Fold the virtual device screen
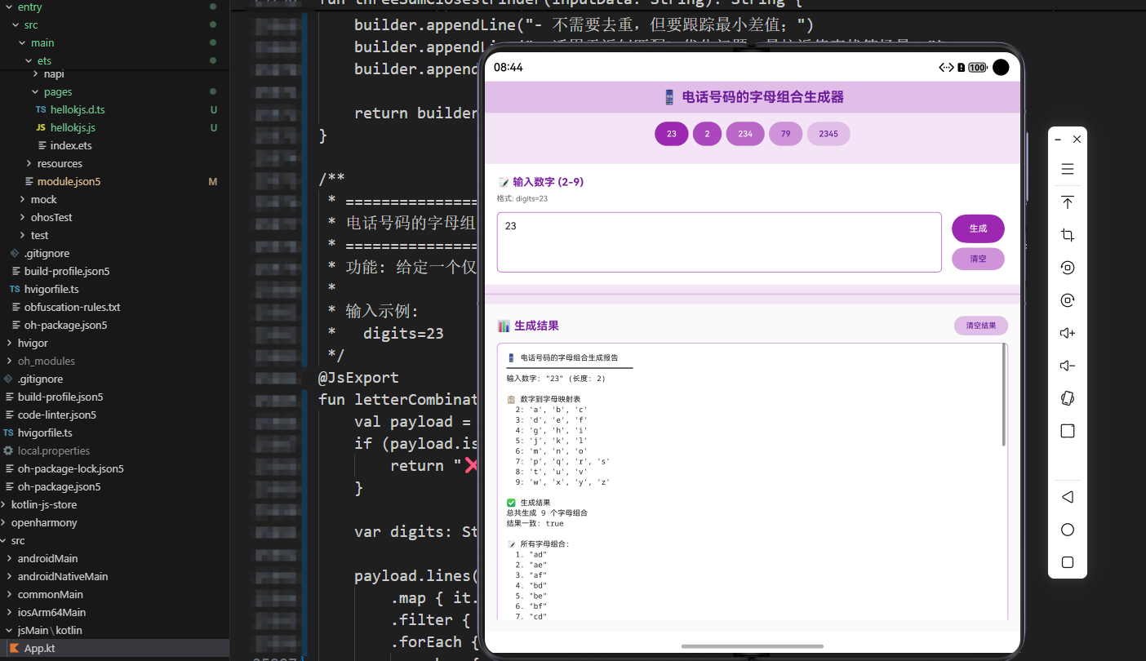 click(1067, 397)
